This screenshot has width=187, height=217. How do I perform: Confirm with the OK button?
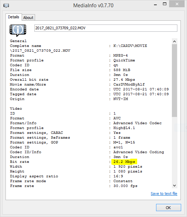pos(168,208)
